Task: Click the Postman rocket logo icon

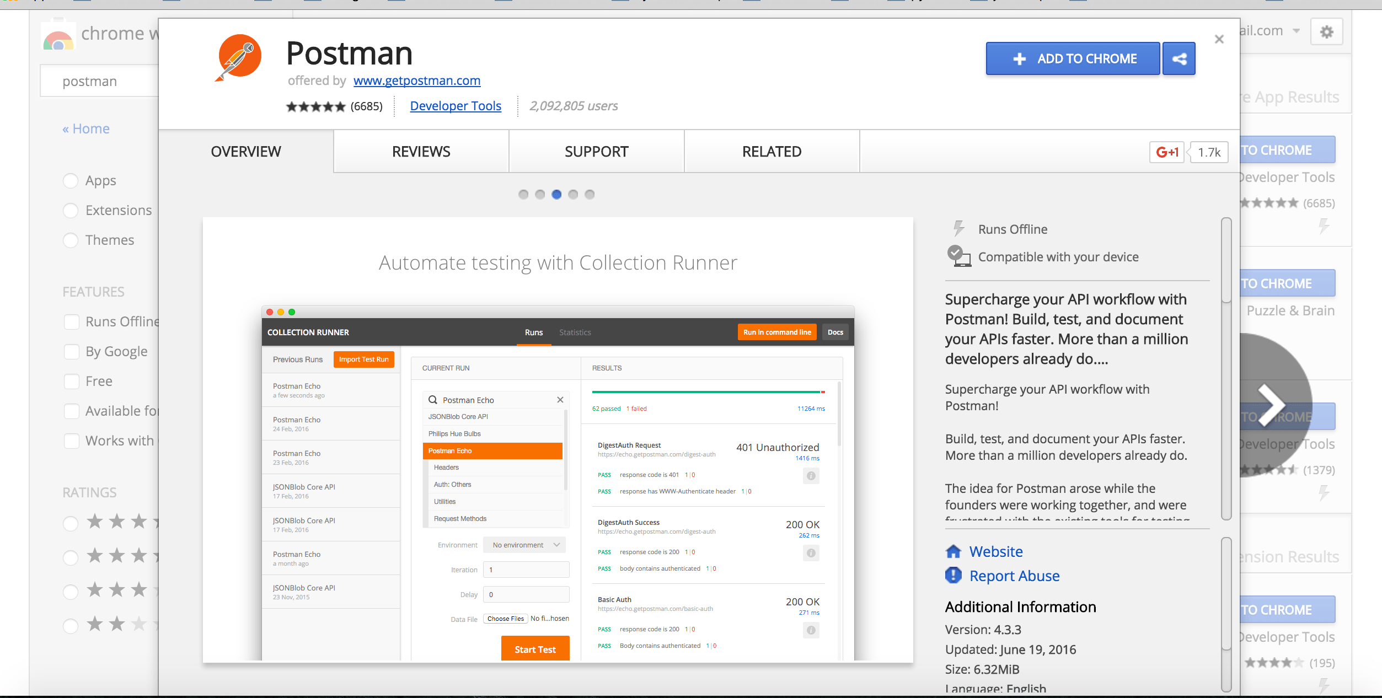Action: (x=239, y=57)
